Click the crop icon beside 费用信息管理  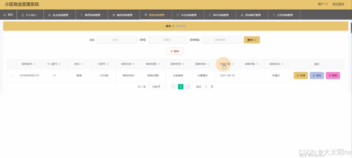point(82,15)
